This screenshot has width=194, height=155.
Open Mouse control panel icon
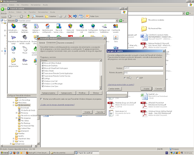pyautogui.click(x=25, y=50)
